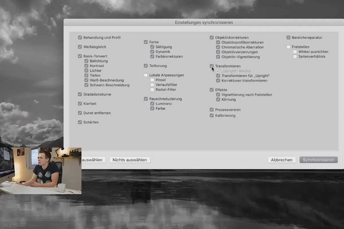Toggle Vignettierung nach Freistellen

coord(218,95)
